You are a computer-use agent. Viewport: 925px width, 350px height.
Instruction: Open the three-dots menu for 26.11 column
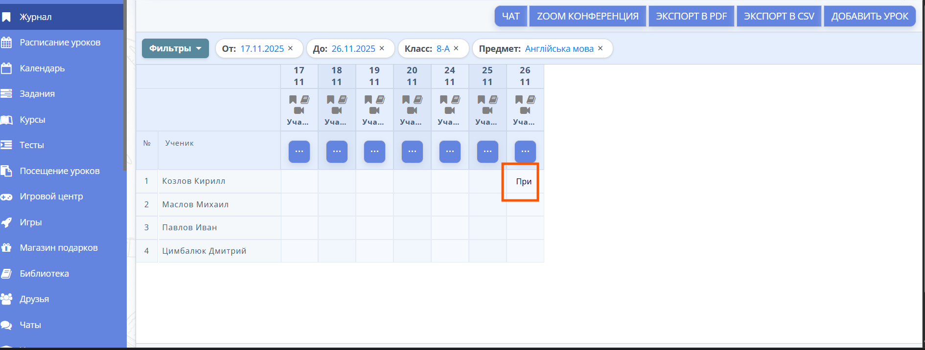[x=525, y=152]
